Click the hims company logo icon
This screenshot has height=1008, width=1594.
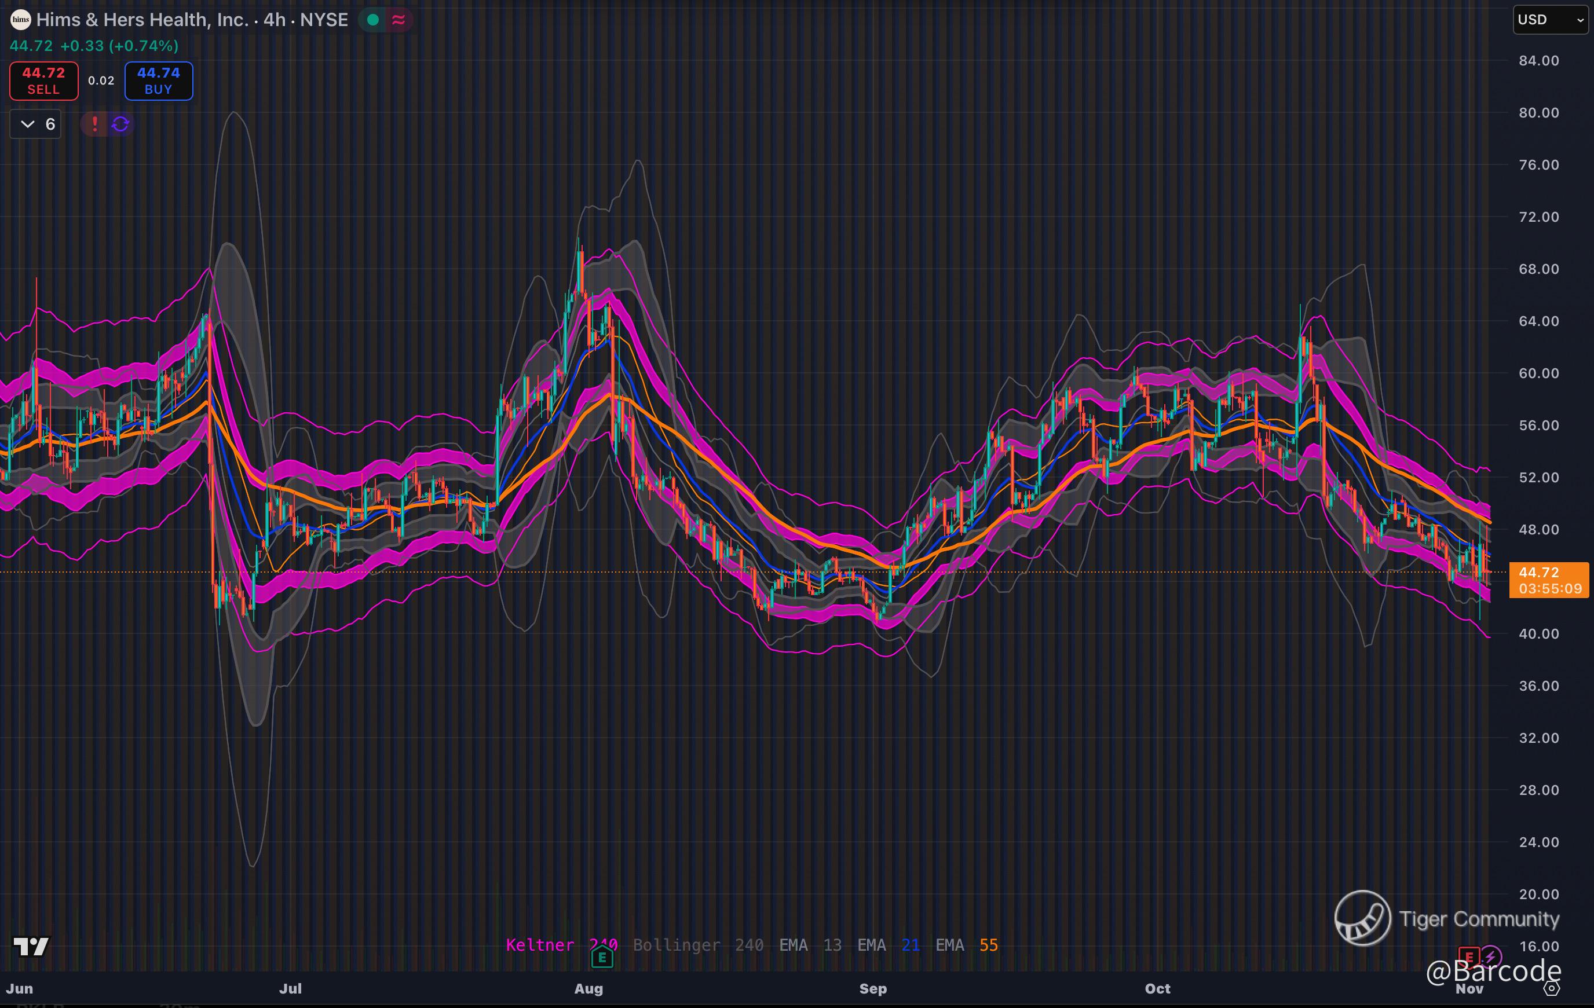pyautogui.click(x=20, y=20)
